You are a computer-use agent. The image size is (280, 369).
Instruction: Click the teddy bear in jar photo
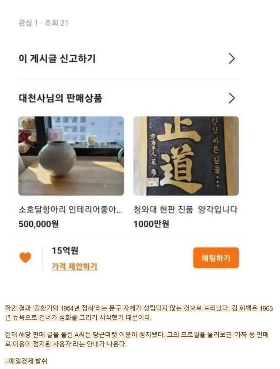pyautogui.click(x=27, y=134)
